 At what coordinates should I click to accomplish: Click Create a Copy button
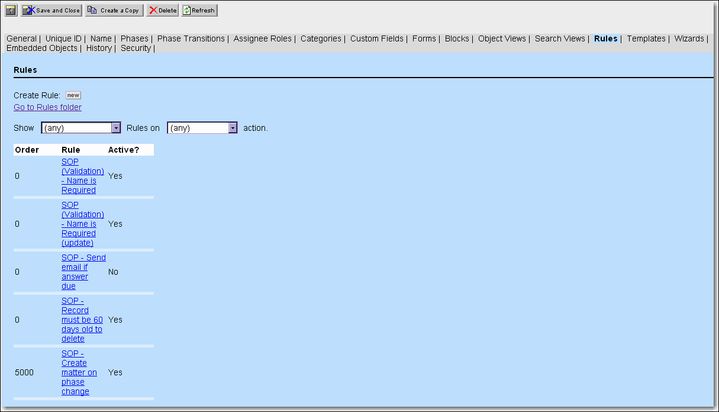(x=114, y=11)
